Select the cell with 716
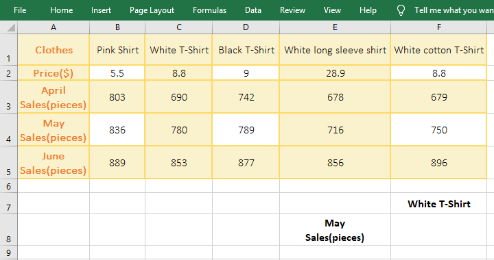The width and height of the screenshot is (494, 260). pyautogui.click(x=335, y=130)
